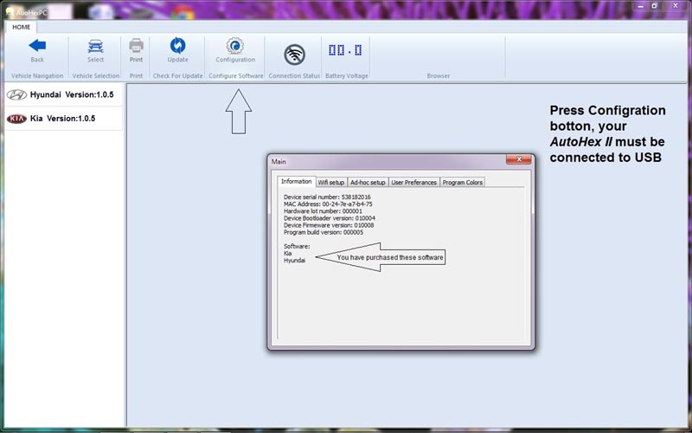
Task: Click the Connection Status group label
Action: (294, 76)
